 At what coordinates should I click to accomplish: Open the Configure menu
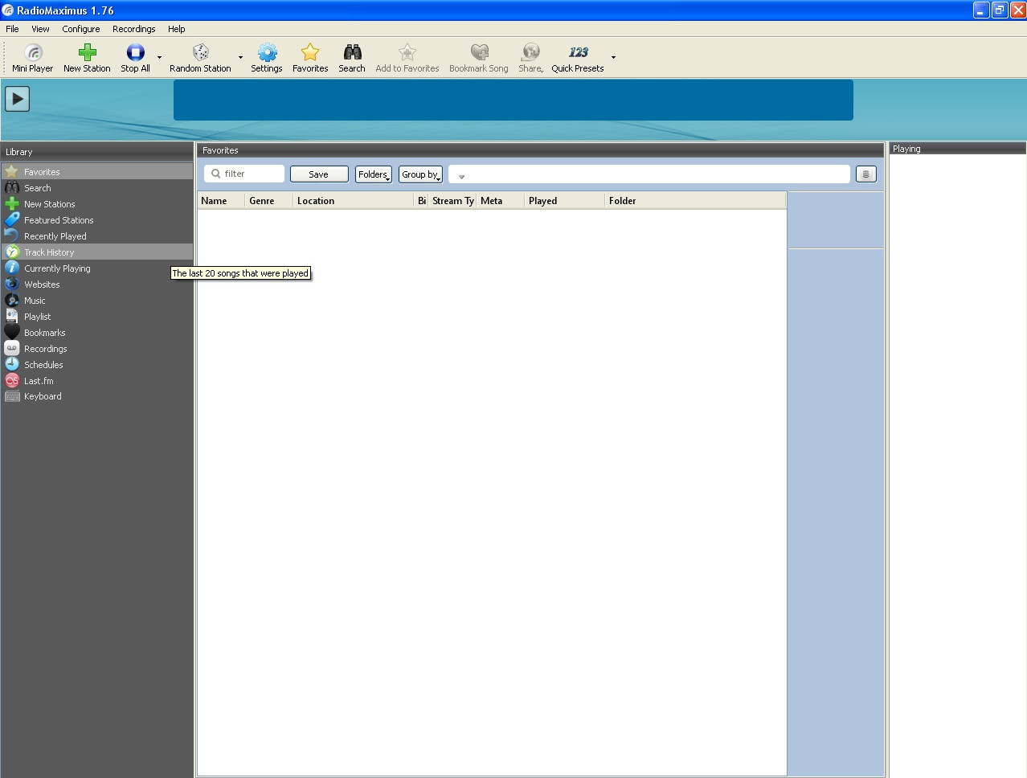click(81, 29)
